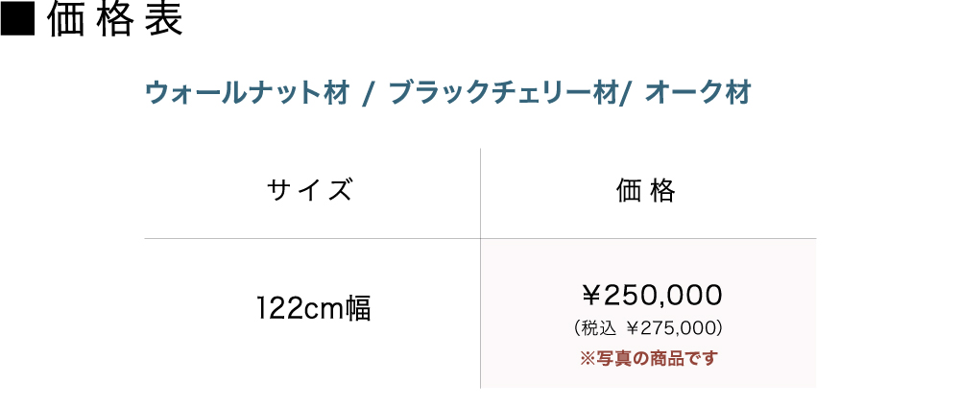Click the サイズ column header
The height and width of the screenshot is (407, 960).
pyautogui.click(x=311, y=191)
